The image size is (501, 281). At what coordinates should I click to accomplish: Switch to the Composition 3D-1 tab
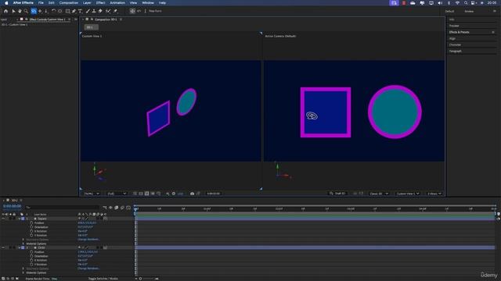[106, 20]
